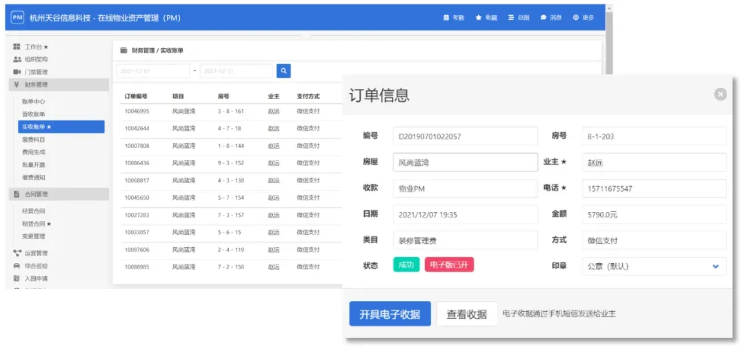Image resolution: width=745 pixels, height=347 pixels.
Task: Select order row 10033057
Action: (x=231, y=232)
